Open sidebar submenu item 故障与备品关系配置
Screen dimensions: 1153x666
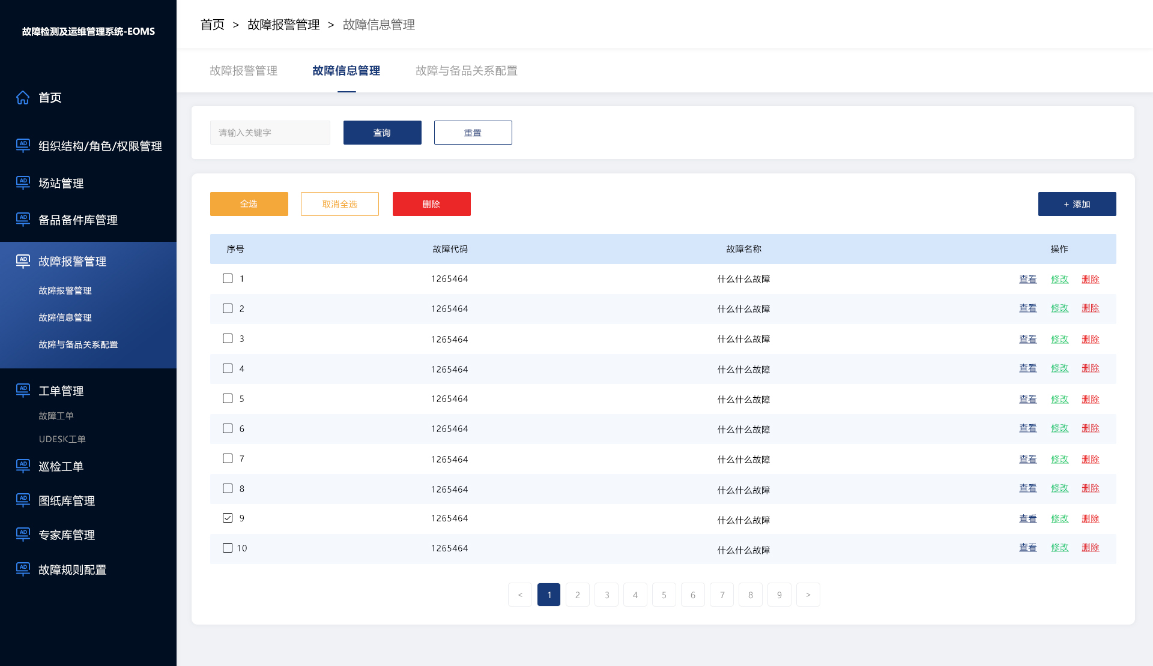pyautogui.click(x=78, y=344)
